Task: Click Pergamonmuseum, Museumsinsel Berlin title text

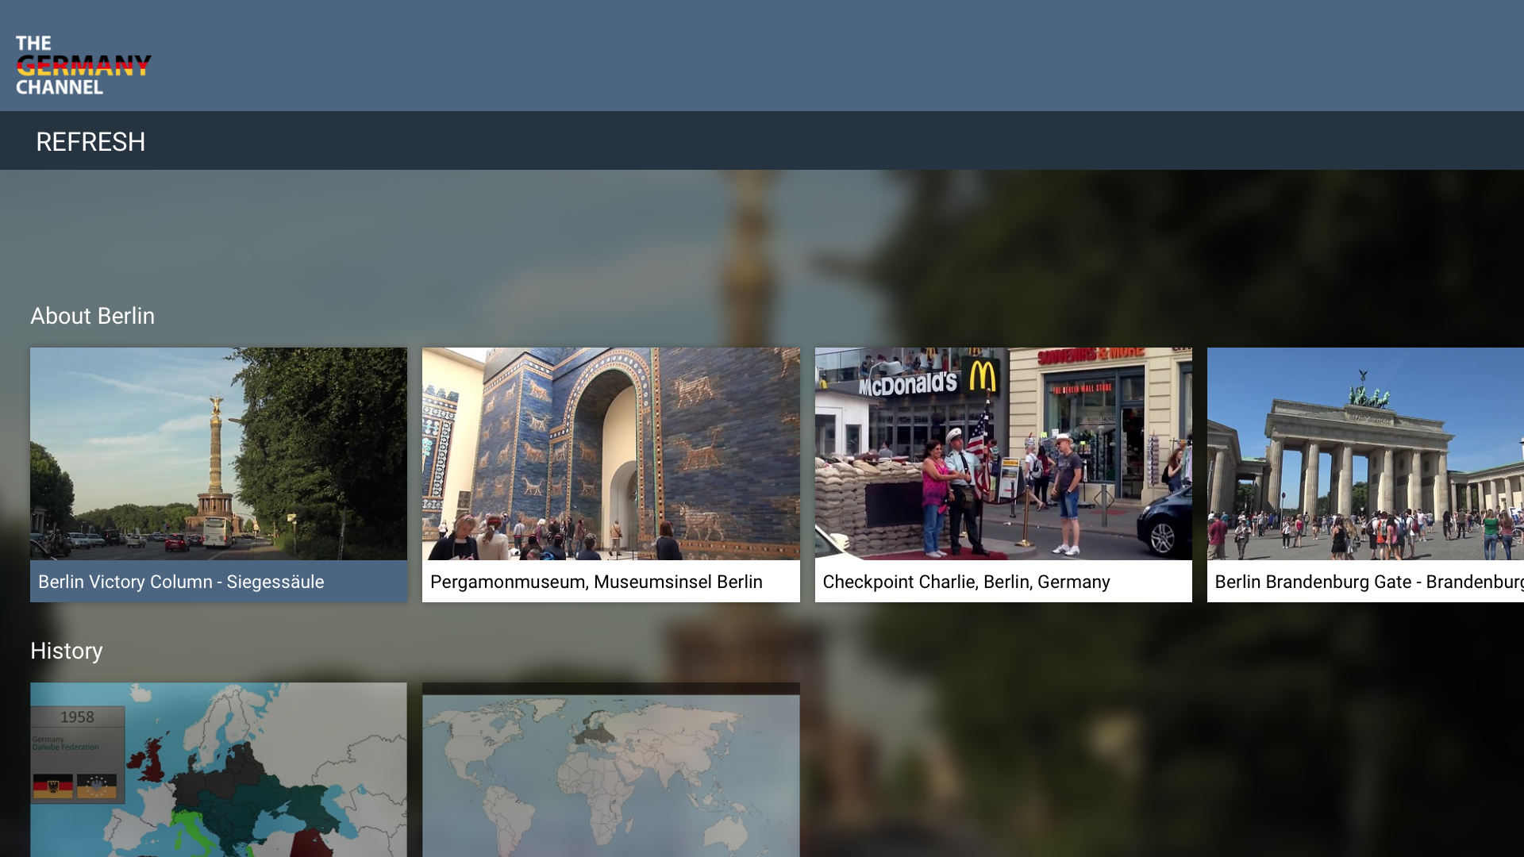Action: [x=596, y=582]
